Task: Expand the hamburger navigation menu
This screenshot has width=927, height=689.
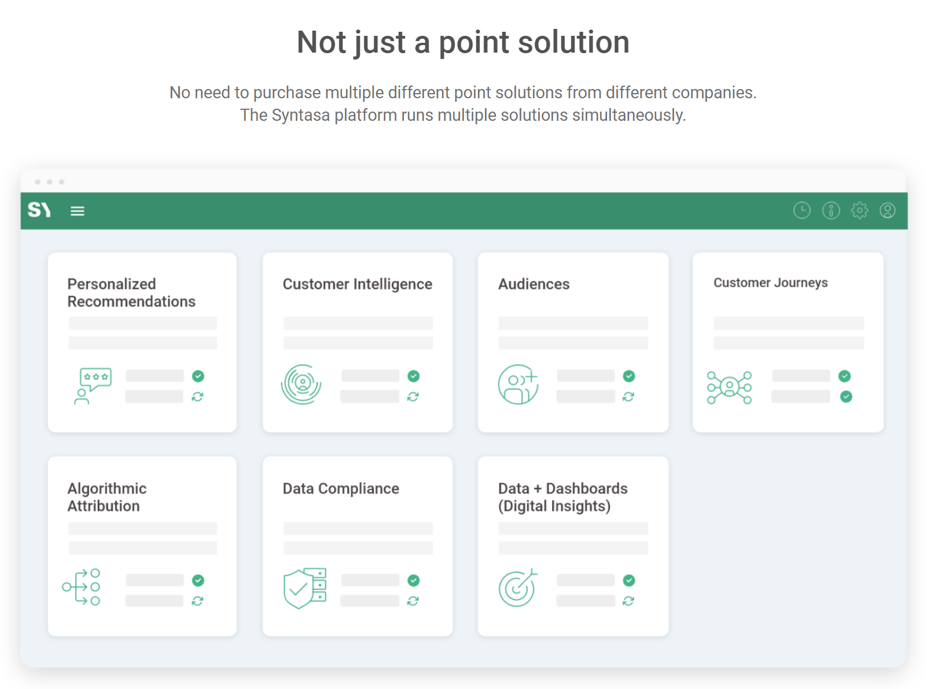Action: coord(77,210)
